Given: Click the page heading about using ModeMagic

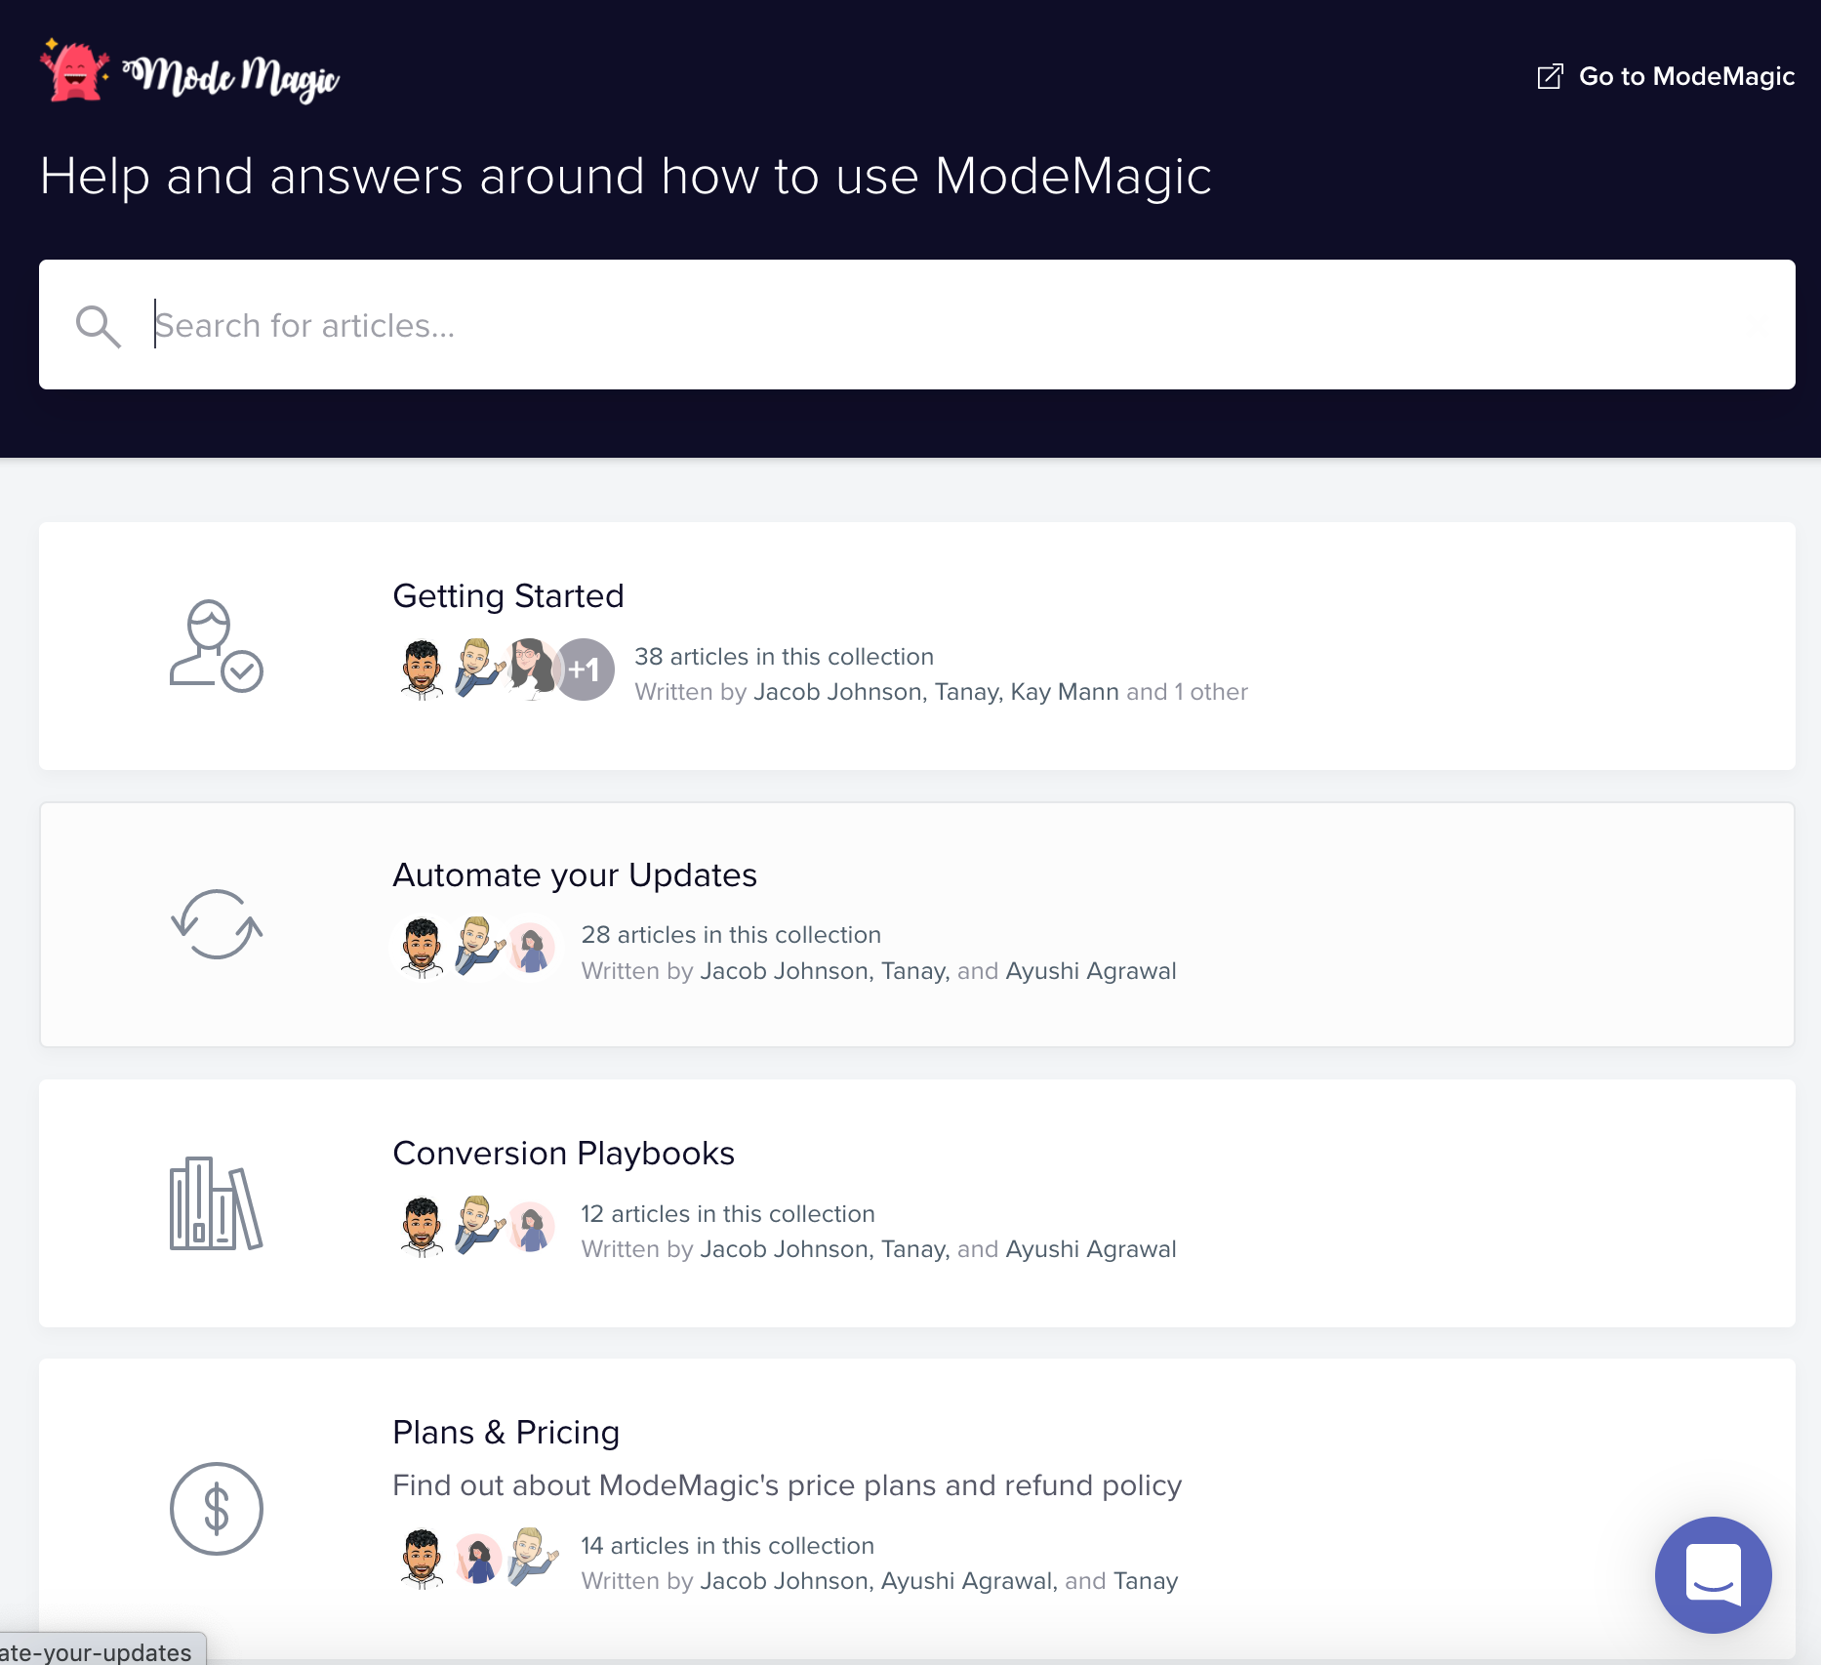Looking at the screenshot, I should (x=626, y=177).
